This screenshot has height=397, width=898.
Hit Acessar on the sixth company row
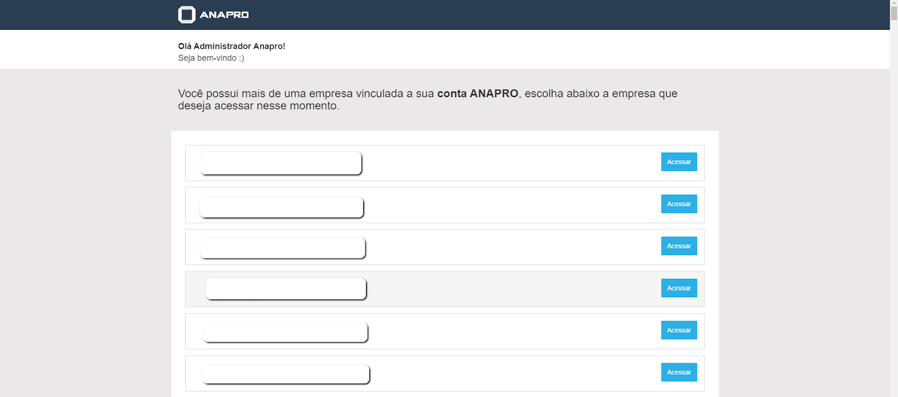679,372
